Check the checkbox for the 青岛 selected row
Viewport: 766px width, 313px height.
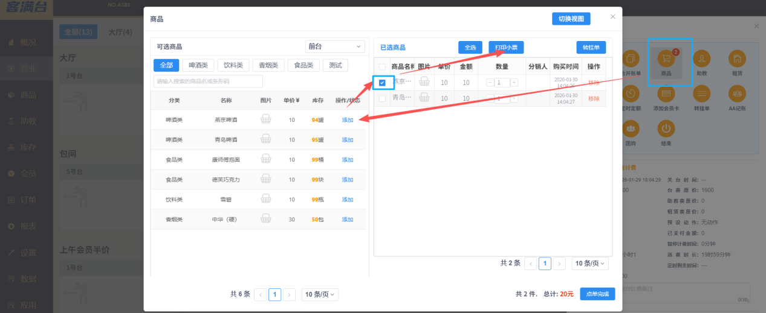[382, 98]
